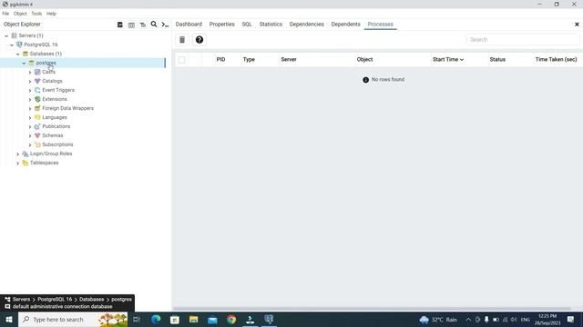Open Search Objects magnifier icon
The image size is (583, 327).
(x=154, y=25)
